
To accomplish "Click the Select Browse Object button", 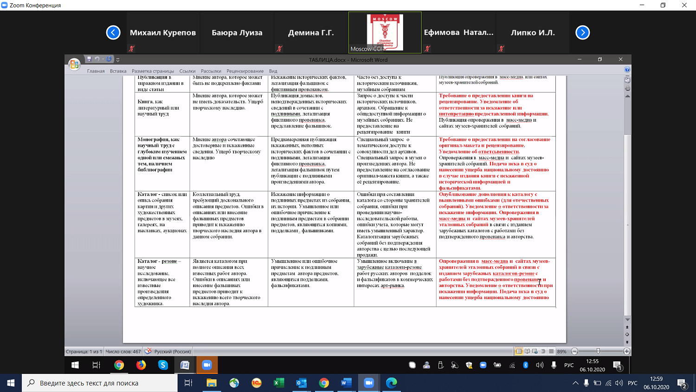I will click(x=627, y=334).
